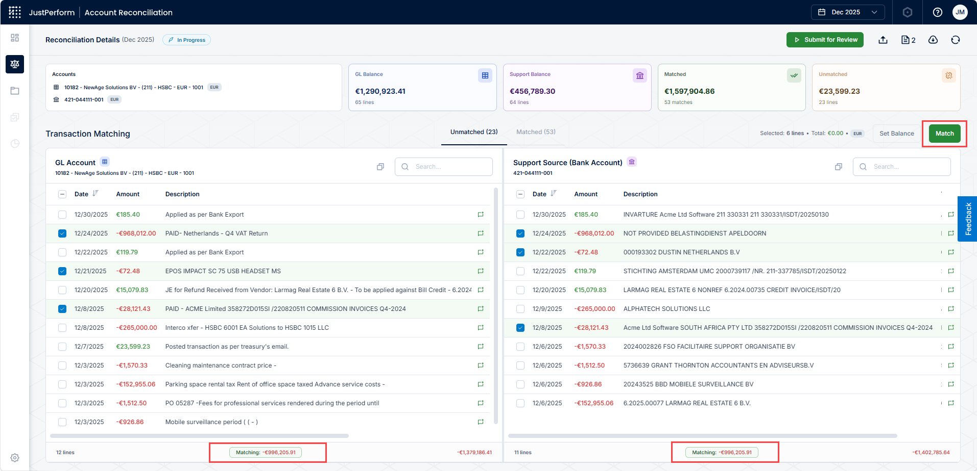Open the Dec 2025 period dropdown

(848, 12)
